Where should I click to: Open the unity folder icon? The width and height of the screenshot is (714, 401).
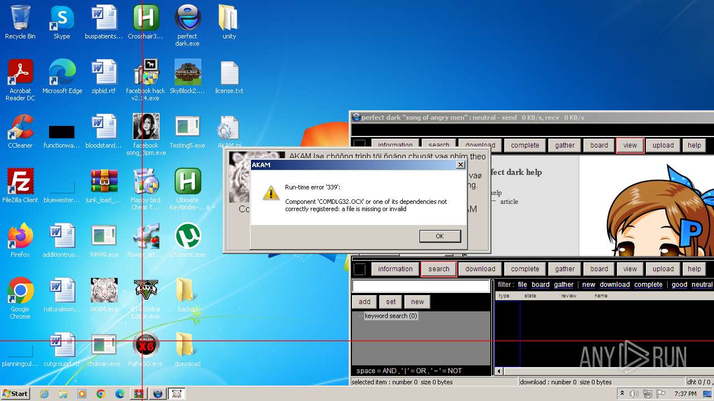(x=229, y=23)
